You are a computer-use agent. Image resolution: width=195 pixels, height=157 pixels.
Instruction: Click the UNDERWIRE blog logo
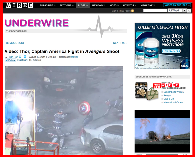pos(36,23)
